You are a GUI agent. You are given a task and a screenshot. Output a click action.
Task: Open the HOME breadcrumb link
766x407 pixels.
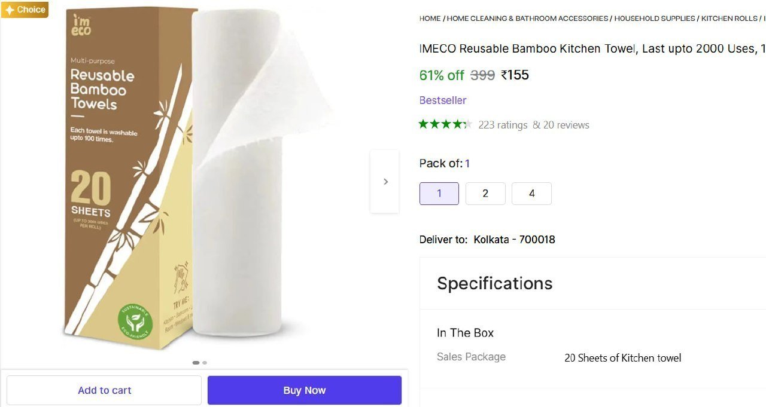pos(430,19)
